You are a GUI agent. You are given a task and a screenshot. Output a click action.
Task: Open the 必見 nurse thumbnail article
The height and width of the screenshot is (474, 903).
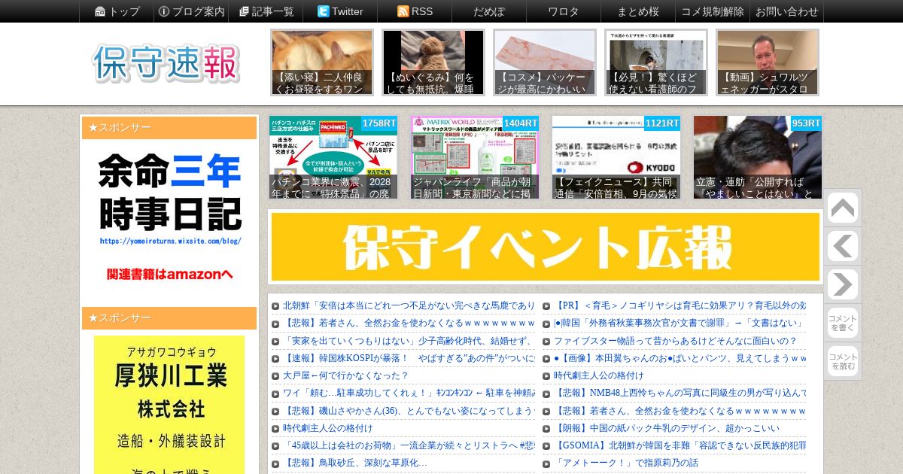point(656,62)
